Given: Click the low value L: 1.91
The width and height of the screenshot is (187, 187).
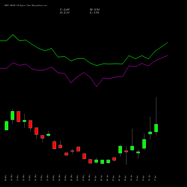Looking at the screenshot, I should (x=94, y=13).
